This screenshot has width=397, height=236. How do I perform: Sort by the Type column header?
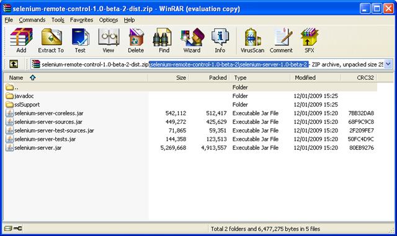click(260, 77)
